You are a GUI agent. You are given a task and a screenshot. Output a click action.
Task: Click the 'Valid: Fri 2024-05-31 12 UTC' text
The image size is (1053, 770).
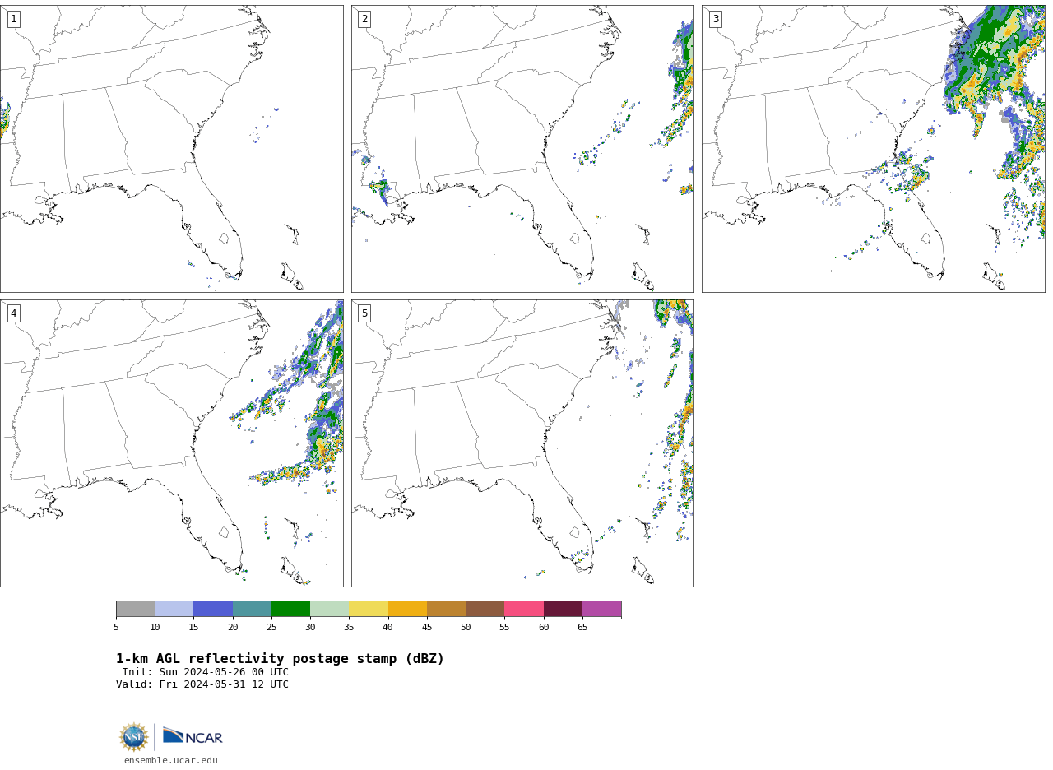coord(202,684)
